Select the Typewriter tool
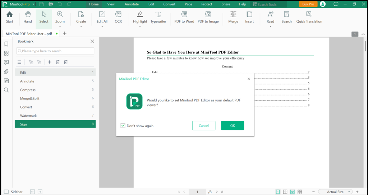Screen dimensions: 368x195 pyautogui.click(x=158, y=18)
